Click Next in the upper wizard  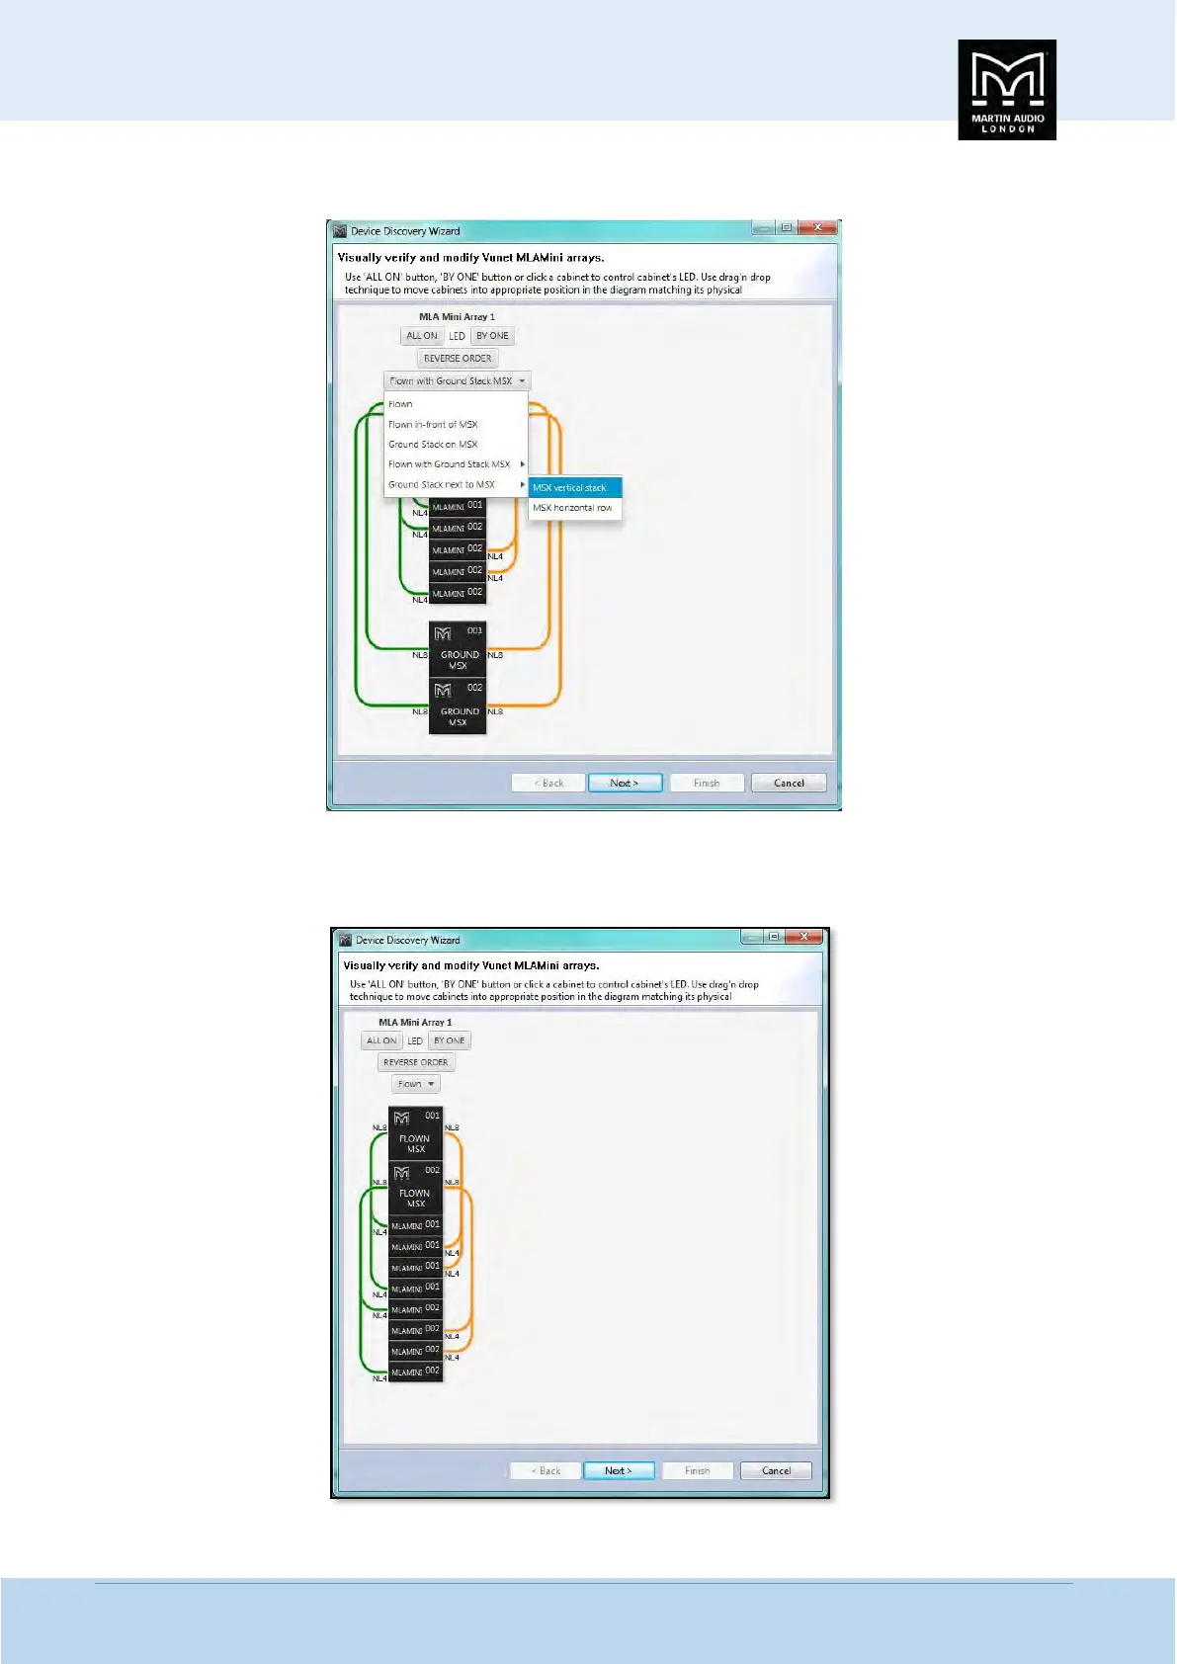[625, 783]
